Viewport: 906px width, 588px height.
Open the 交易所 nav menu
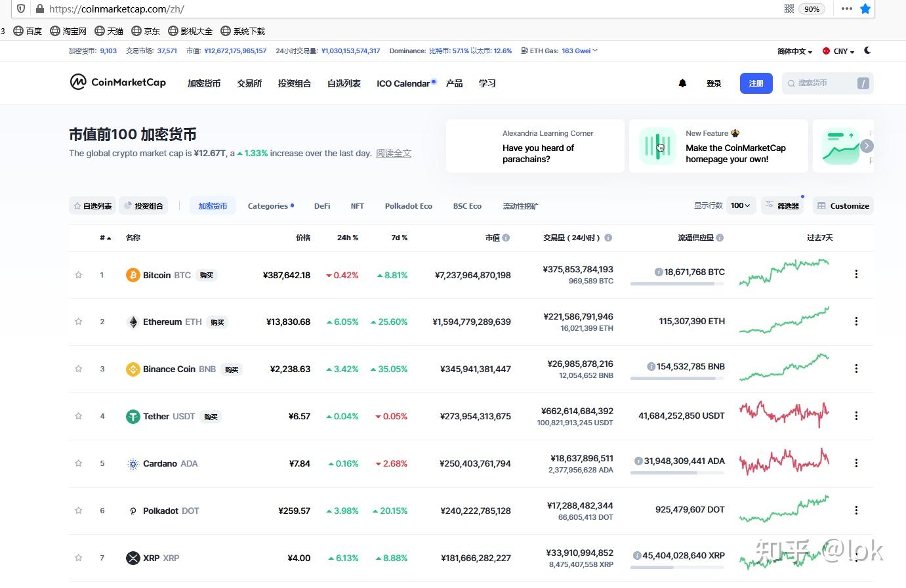(249, 83)
